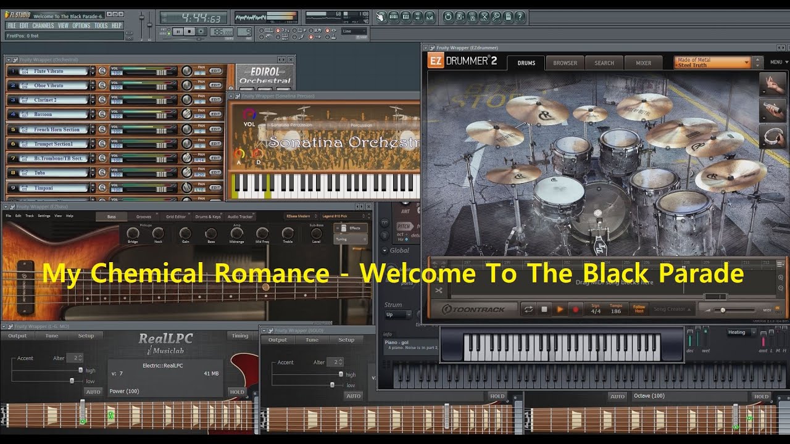Toggle Follow Host in EZdrummer
790x444 pixels.
(639, 309)
